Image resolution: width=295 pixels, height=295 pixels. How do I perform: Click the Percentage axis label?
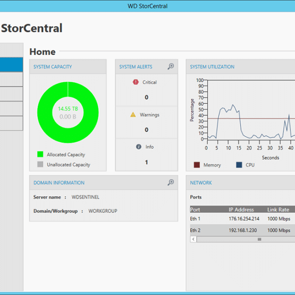click(192, 110)
